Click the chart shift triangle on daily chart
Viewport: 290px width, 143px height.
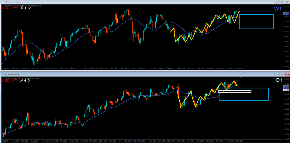click(240, 78)
